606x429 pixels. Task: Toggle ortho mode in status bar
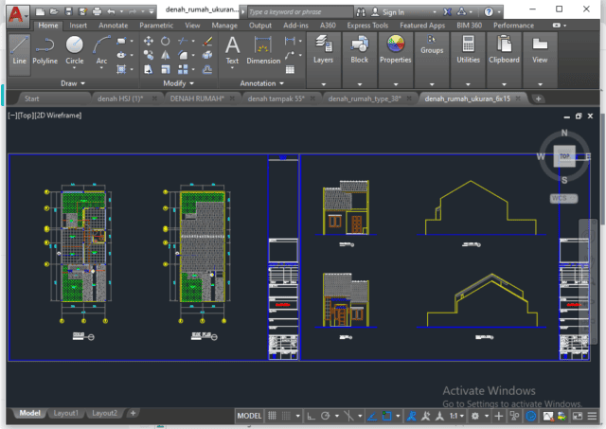coord(311,416)
